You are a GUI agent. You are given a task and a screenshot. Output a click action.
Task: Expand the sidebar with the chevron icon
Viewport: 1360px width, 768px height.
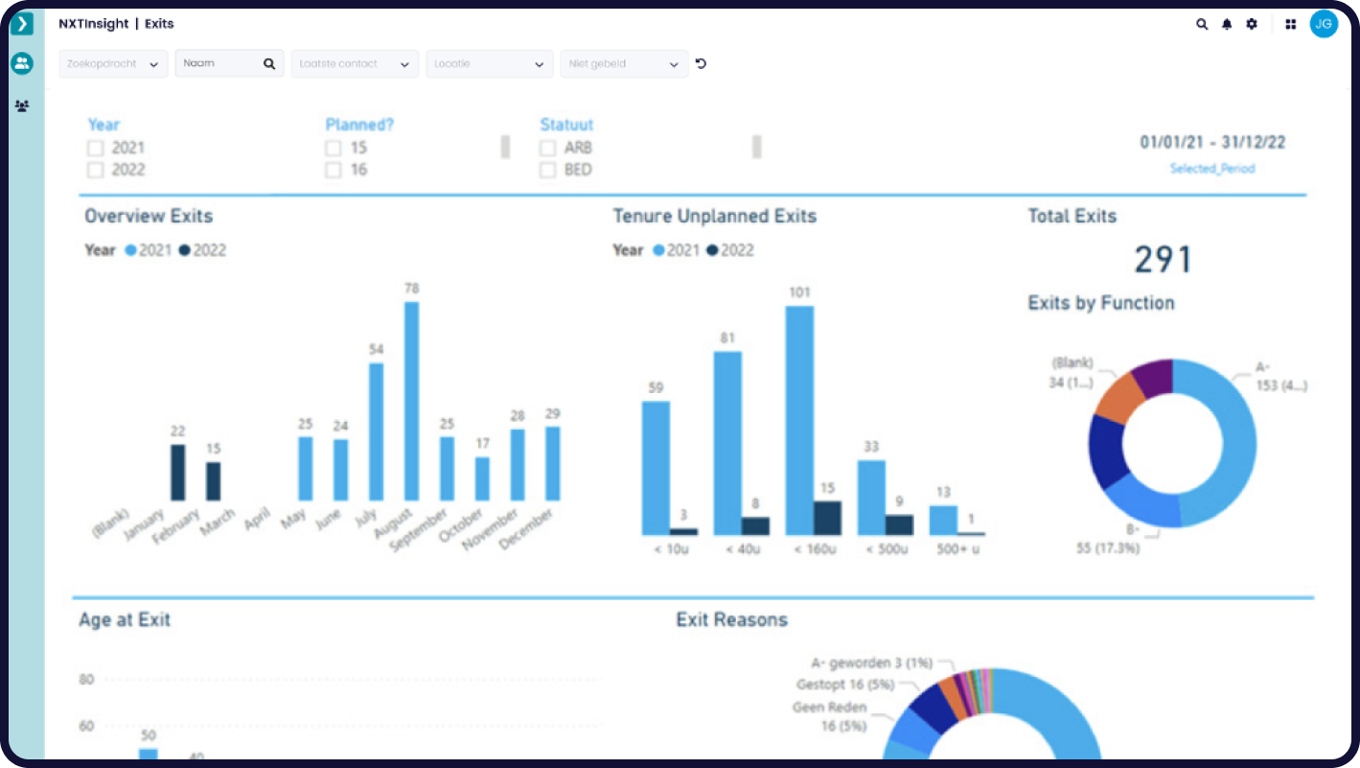pos(21,24)
